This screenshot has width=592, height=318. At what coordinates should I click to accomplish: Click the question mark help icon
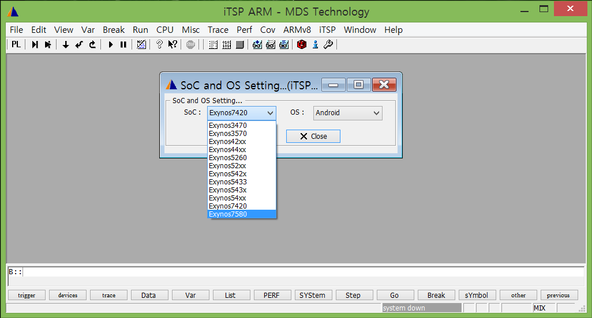pyautogui.click(x=159, y=44)
